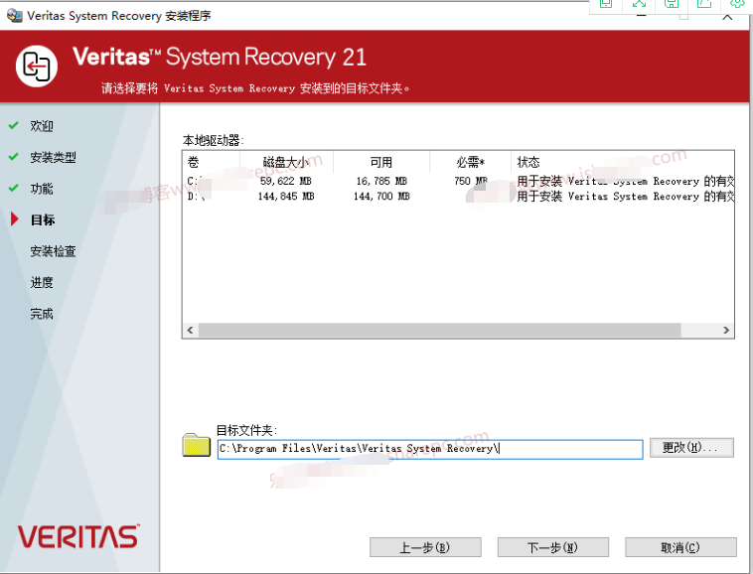Click the 16,785 MB available value

click(x=381, y=181)
